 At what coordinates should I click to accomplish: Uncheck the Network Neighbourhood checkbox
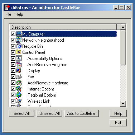coord(13,40)
